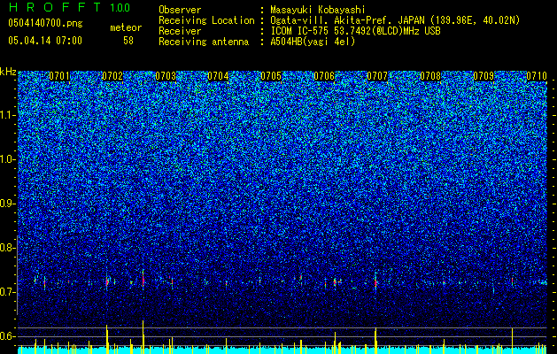557x354 pixels.
Task: Click the 0708 time marker
Action: (x=430, y=76)
